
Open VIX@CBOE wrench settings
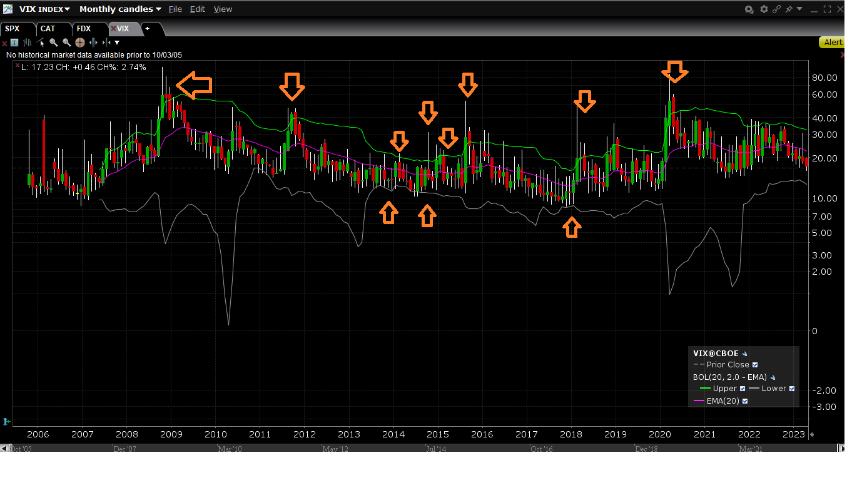pos(744,354)
